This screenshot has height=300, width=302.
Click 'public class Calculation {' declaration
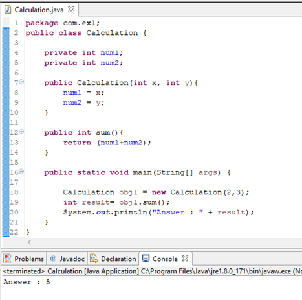point(86,33)
